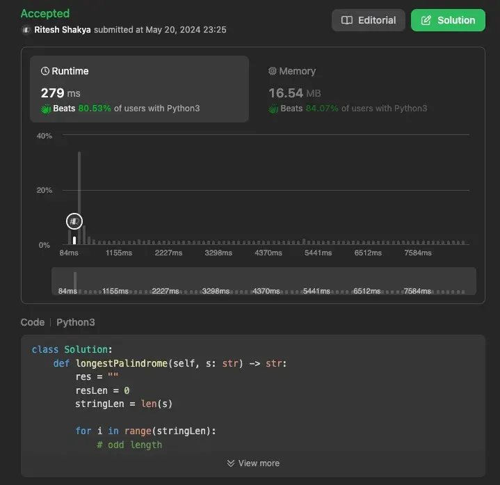Screen dimensions: 500x485
Task: Expand the code with View more
Action: [253, 463]
